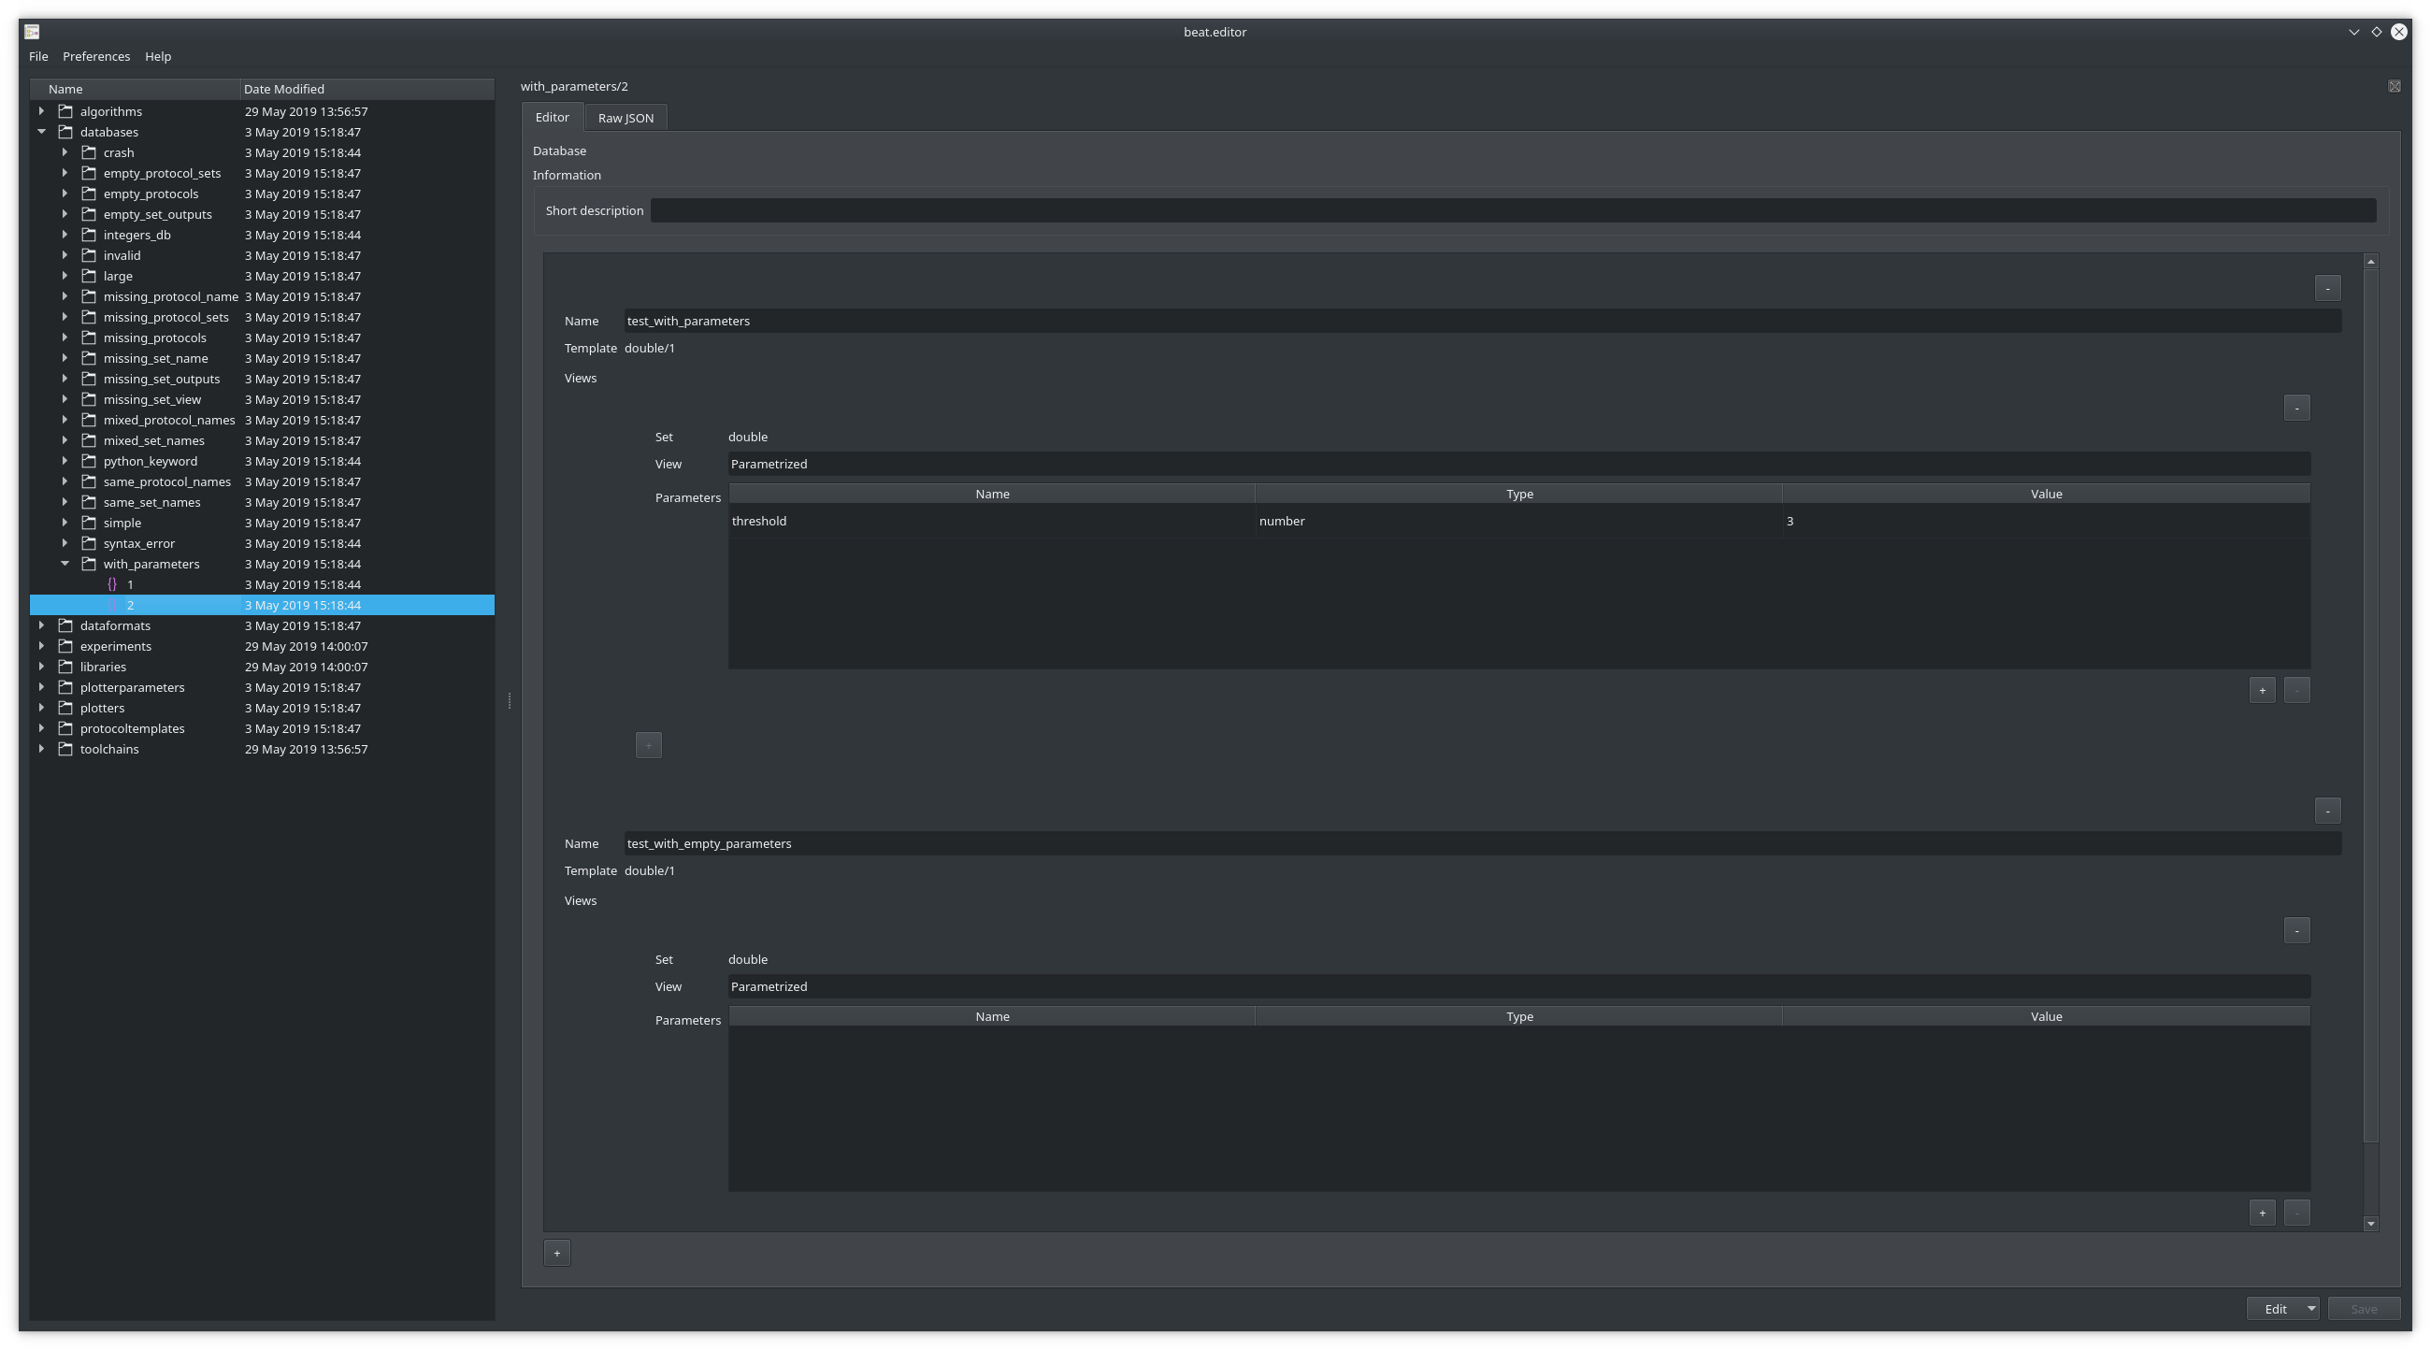Click the + icon to add a new parameter

click(x=2264, y=690)
